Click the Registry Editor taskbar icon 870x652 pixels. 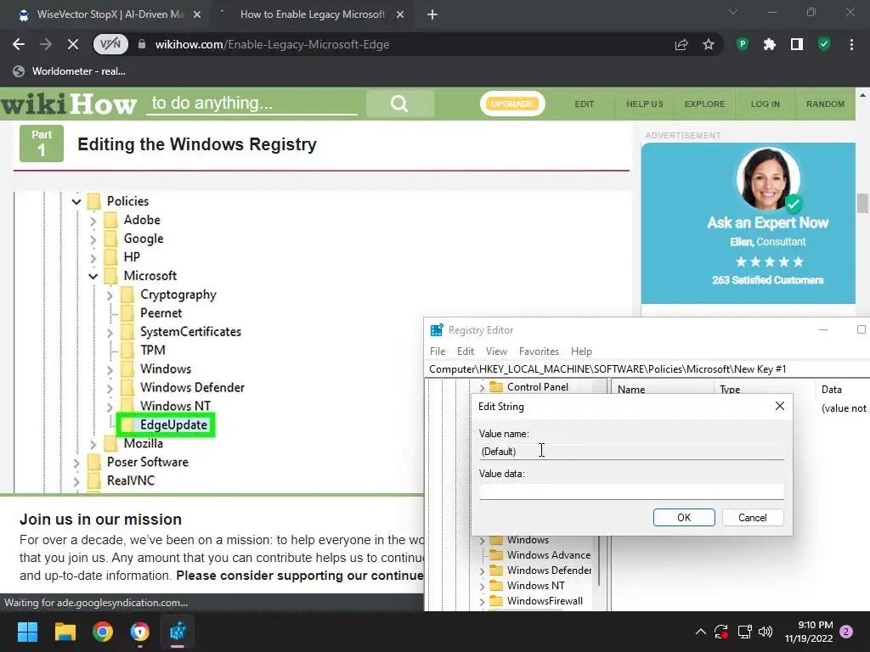coord(178,632)
